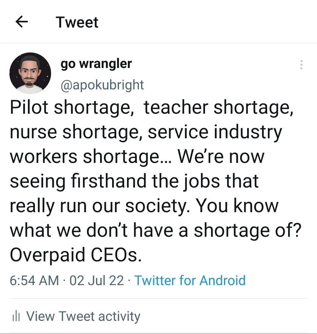Select the tweet text body
317x334 pixels.
pyautogui.click(x=153, y=180)
